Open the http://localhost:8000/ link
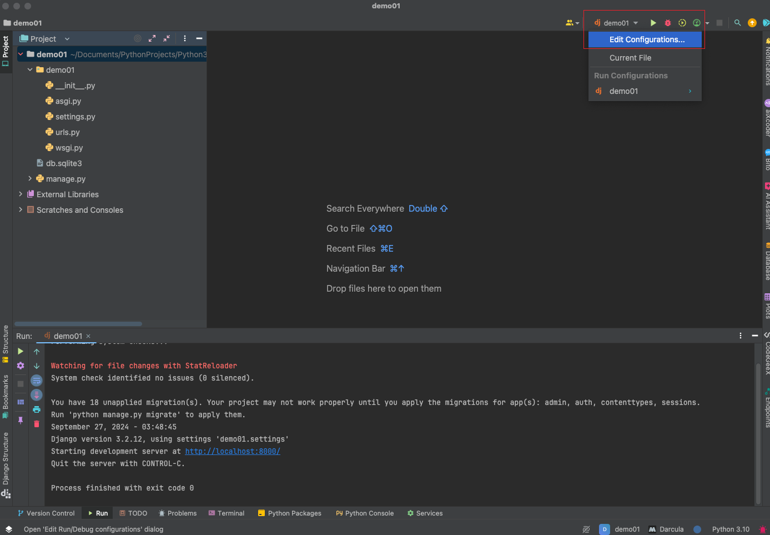This screenshot has width=770, height=535. pos(233,452)
